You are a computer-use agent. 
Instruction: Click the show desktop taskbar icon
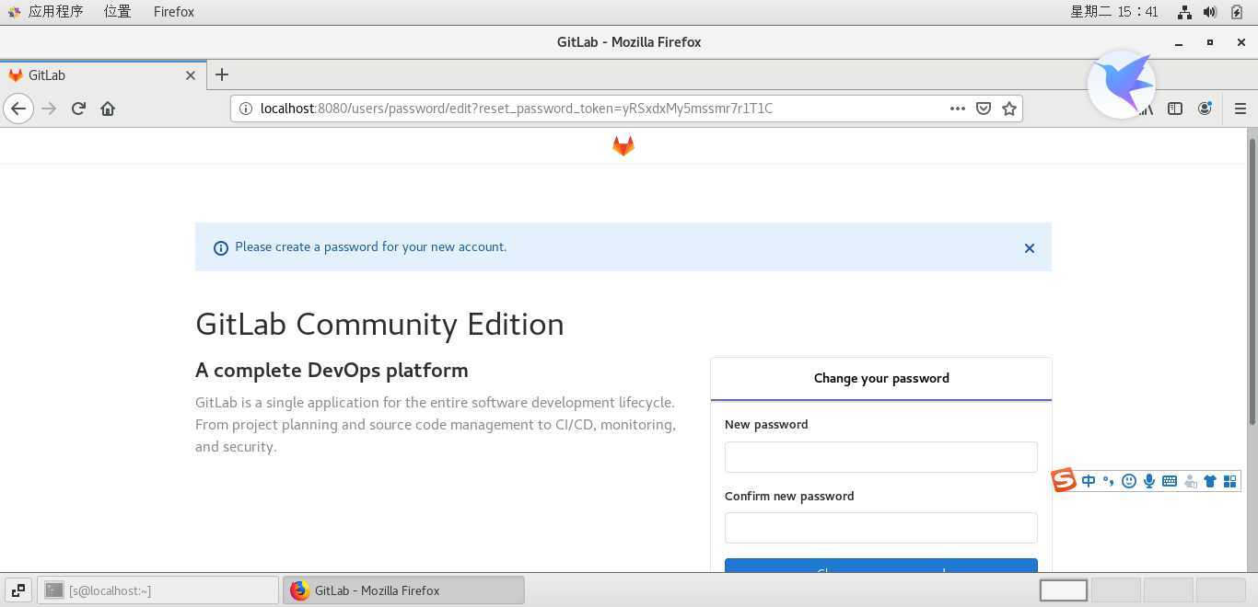point(17,590)
